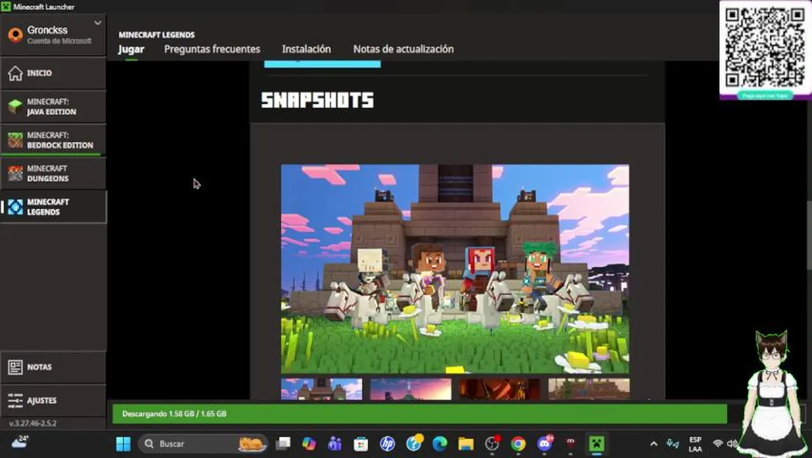812x458 pixels.
Task: Click the large Legends snapshot image
Action: coord(455,269)
